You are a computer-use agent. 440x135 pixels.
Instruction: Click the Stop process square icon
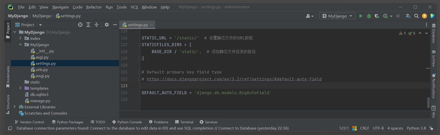pos(398,16)
